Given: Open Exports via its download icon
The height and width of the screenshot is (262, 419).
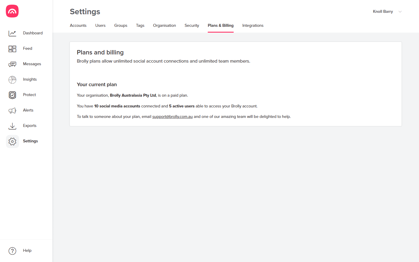Looking at the screenshot, I should point(12,126).
